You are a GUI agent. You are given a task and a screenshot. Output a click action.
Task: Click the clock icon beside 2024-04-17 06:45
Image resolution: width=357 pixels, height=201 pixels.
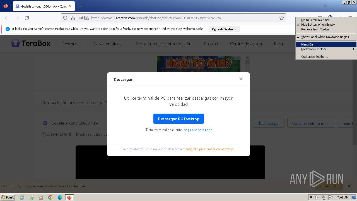[44, 134]
